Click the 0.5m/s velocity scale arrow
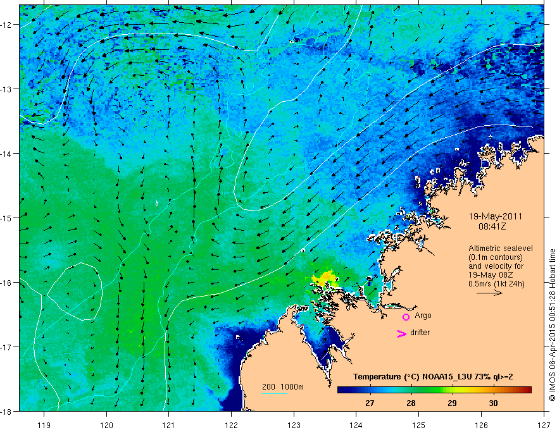This screenshot has width=557, height=430. (x=489, y=293)
